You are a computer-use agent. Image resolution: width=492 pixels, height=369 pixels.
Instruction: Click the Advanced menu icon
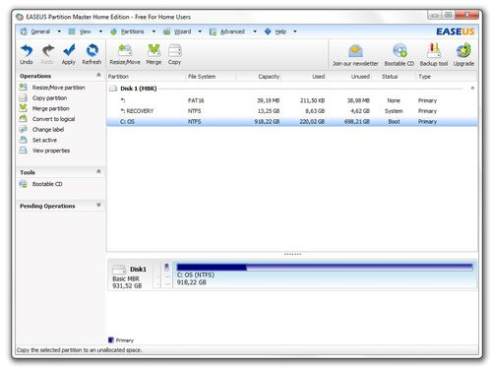(x=213, y=31)
